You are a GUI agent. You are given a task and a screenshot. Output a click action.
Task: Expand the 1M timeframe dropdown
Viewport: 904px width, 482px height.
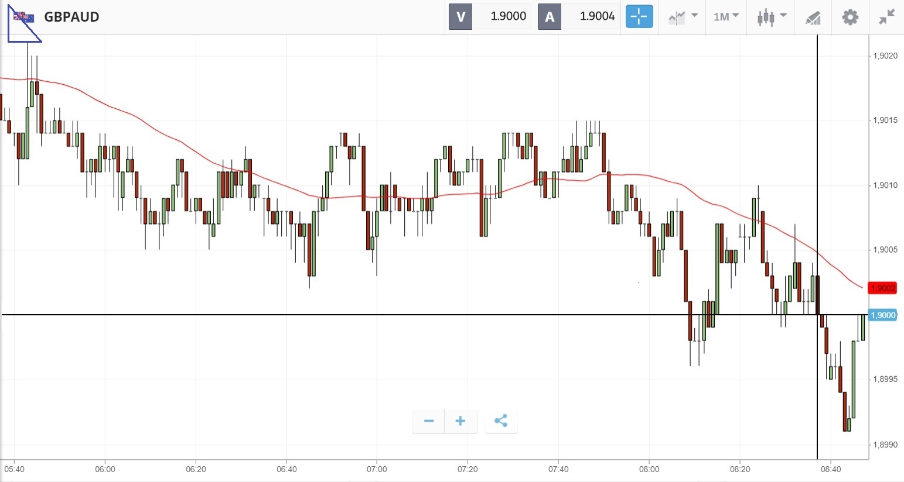coord(726,17)
